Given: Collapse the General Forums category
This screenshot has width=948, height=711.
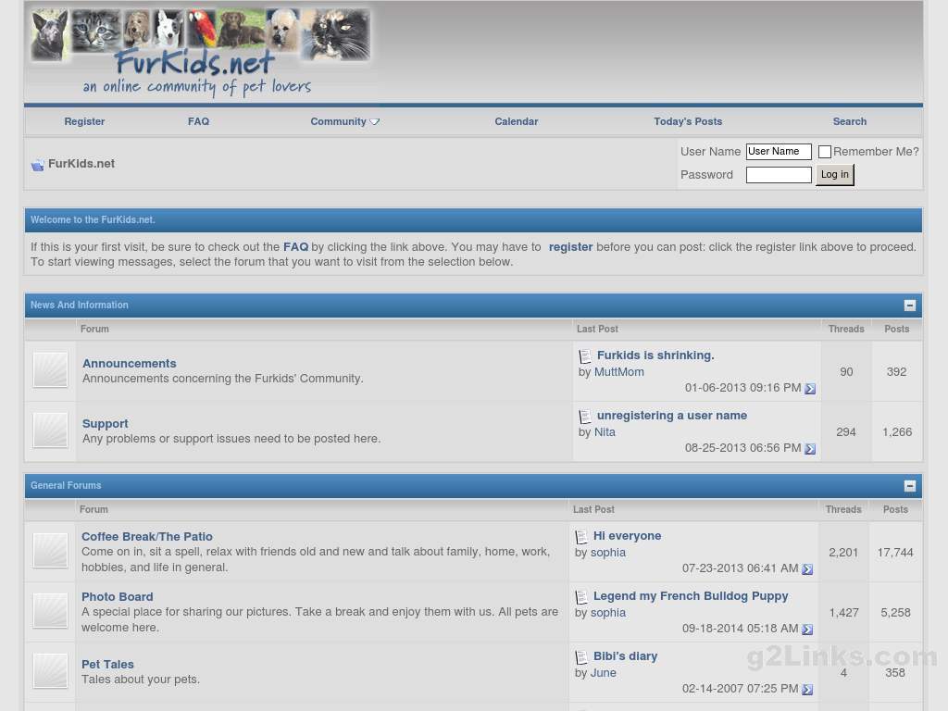Looking at the screenshot, I should (x=910, y=486).
